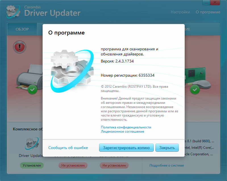Minimize the Driver Updater window

206,3
